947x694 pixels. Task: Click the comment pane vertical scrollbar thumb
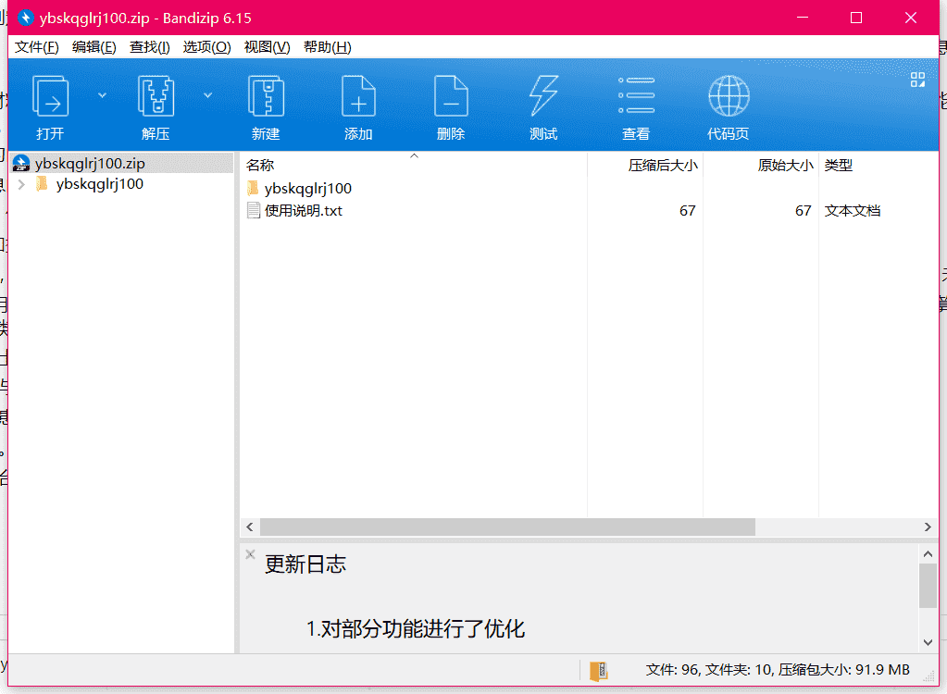[928, 586]
